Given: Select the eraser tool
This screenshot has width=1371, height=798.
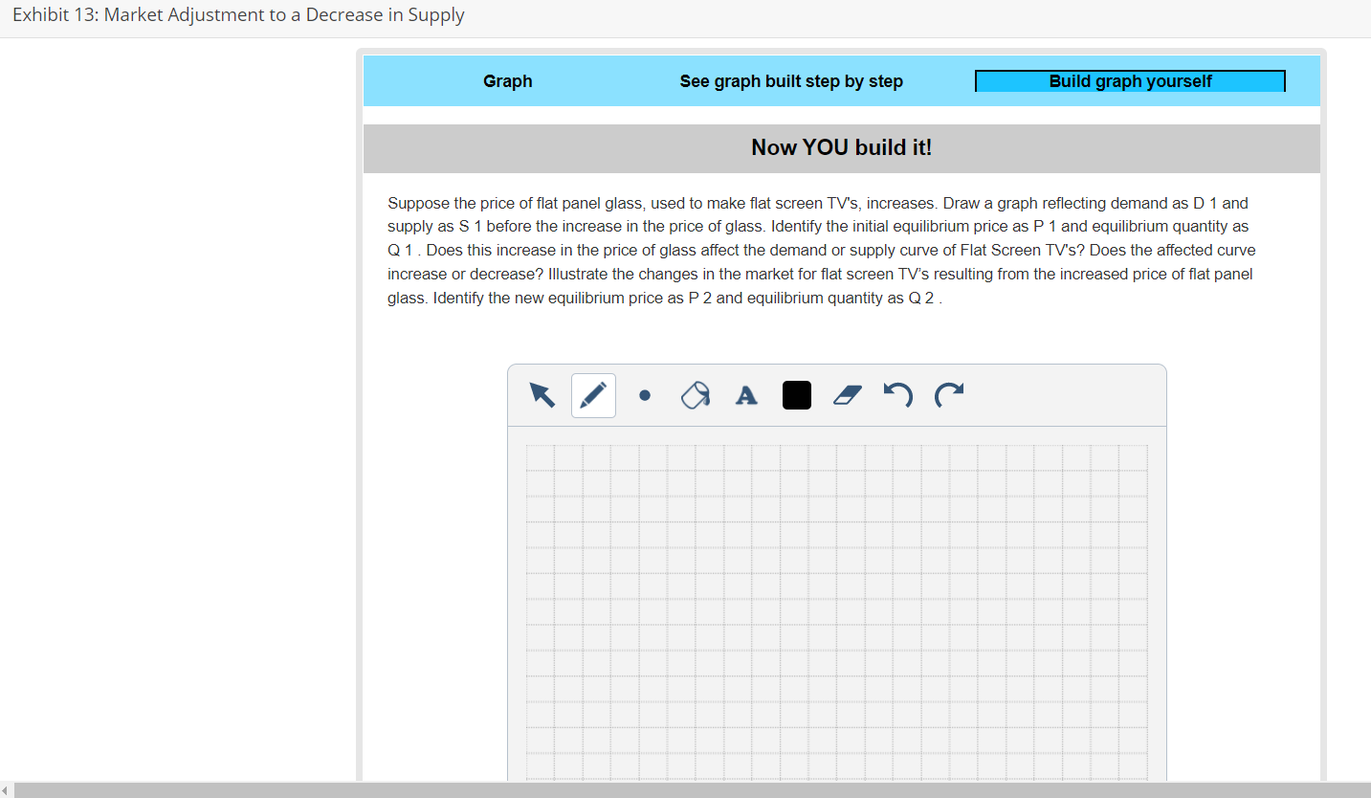Looking at the screenshot, I should pyautogui.click(x=847, y=395).
